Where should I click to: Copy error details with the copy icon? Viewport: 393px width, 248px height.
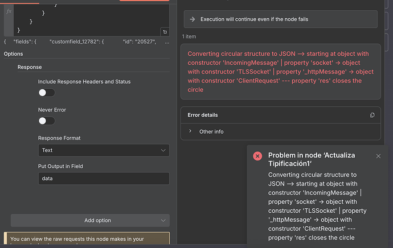(x=372, y=115)
